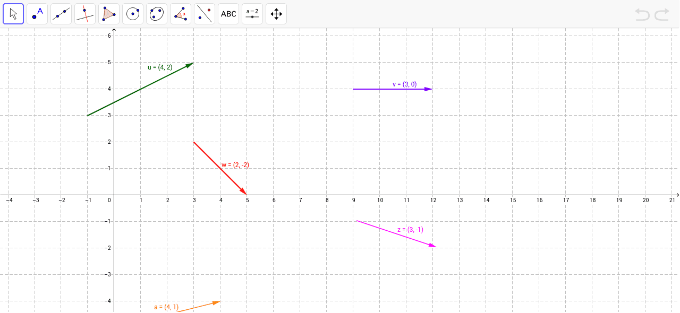
Task: Choose the ABC text tool
Action: (x=228, y=14)
